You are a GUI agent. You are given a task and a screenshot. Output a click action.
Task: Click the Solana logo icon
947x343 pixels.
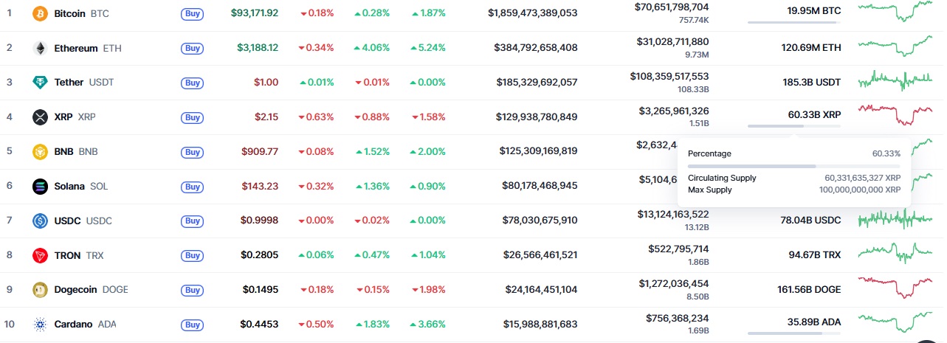pyautogui.click(x=40, y=186)
